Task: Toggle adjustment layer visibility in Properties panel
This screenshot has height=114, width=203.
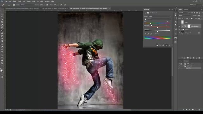Action: click(166, 45)
